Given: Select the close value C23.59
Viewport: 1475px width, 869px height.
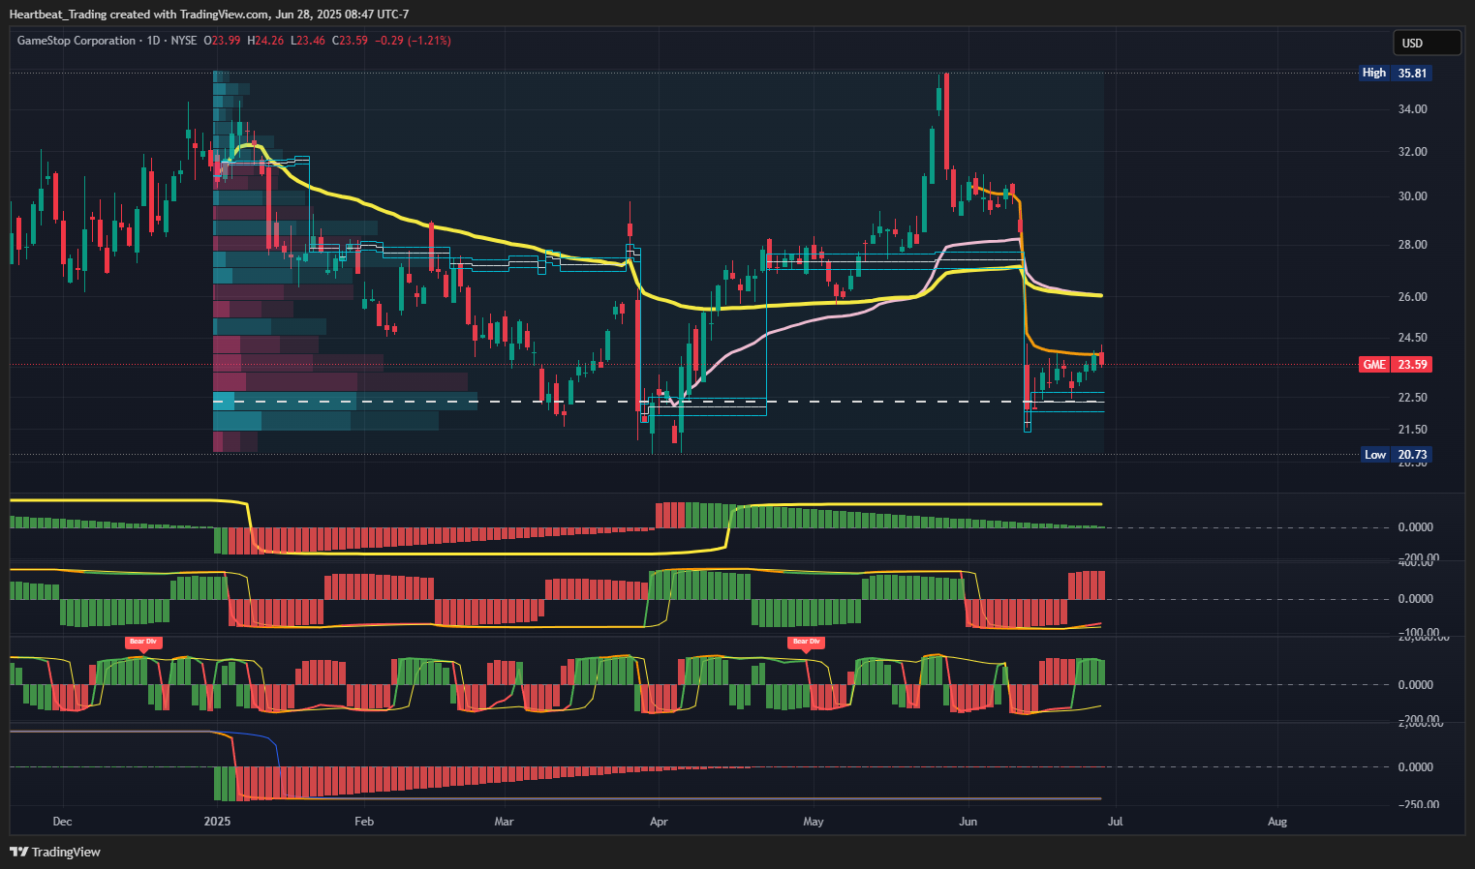Looking at the screenshot, I should (350, 41).
